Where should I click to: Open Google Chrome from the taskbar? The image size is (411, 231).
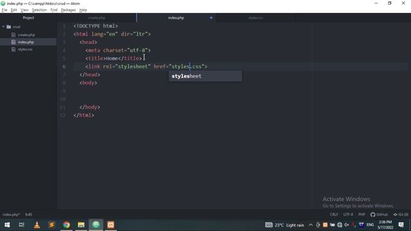pos(66,225)
